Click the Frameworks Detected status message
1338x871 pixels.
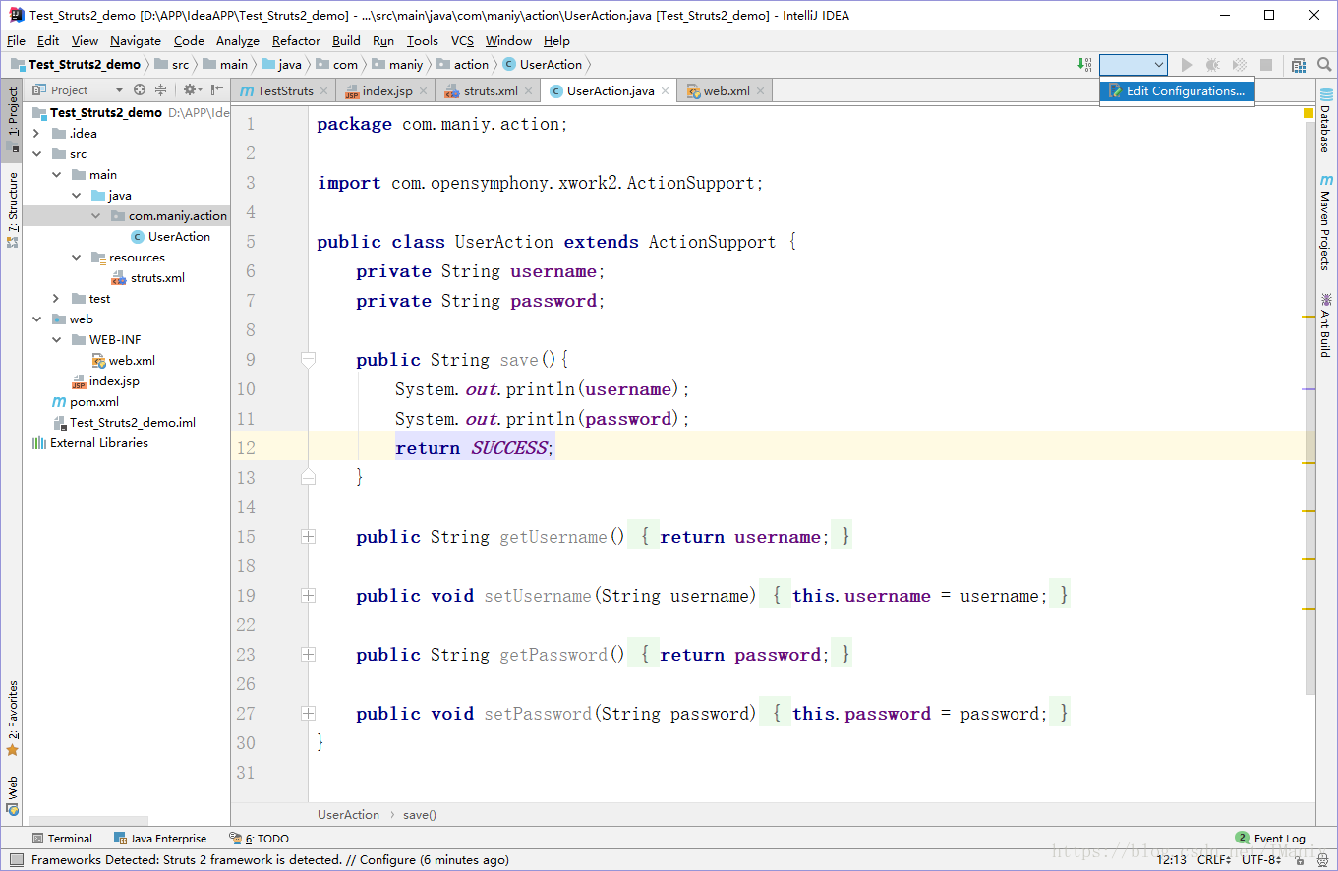270,860
